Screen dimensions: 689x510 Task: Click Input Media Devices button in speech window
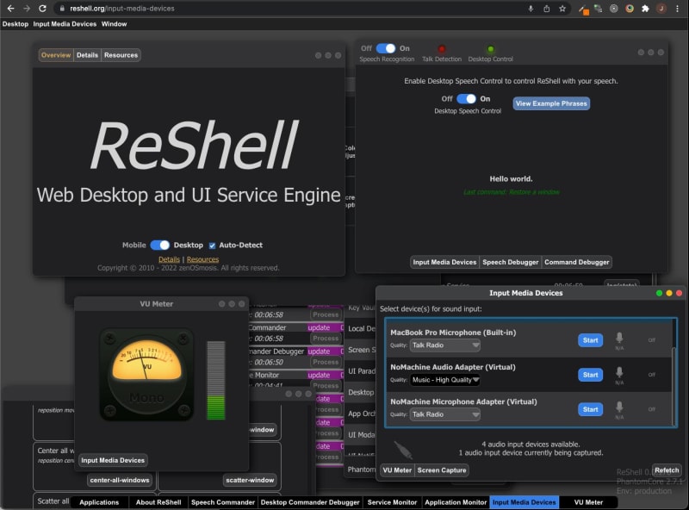(444, 262)
